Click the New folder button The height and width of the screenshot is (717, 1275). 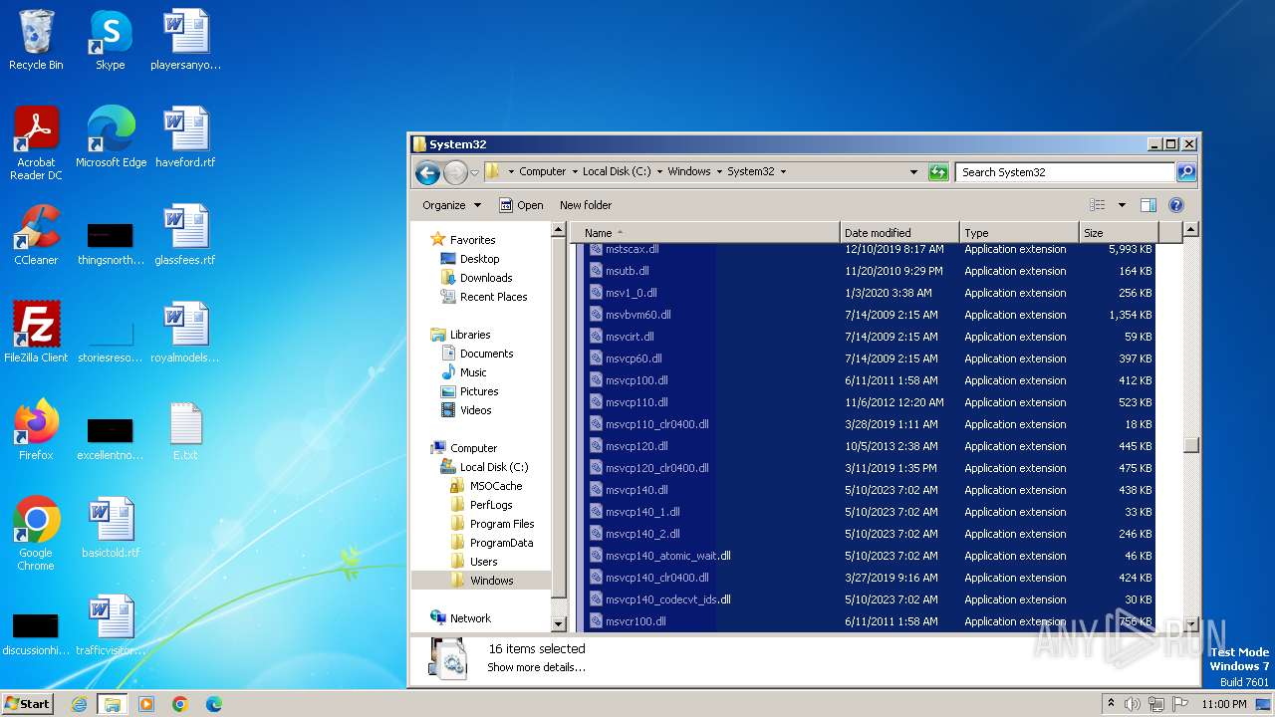[x=586, y=205]
